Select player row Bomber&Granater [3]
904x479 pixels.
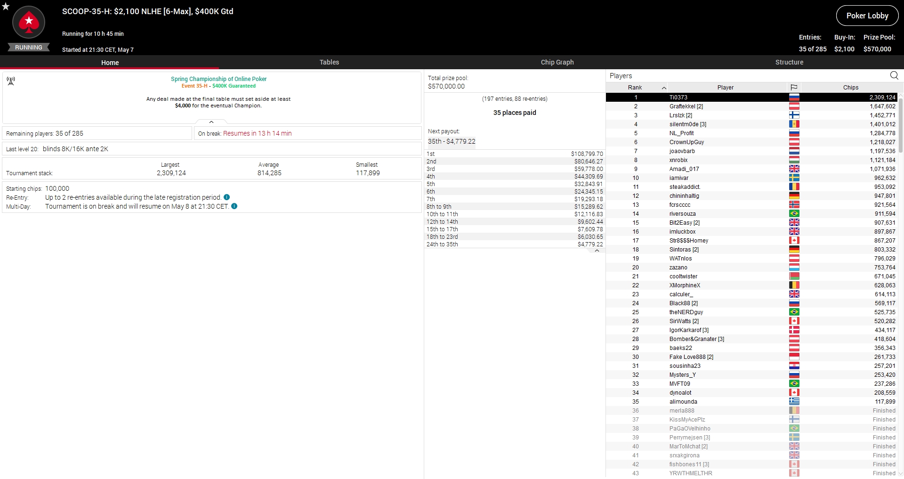pyautogui.click(x=752, y=339)
